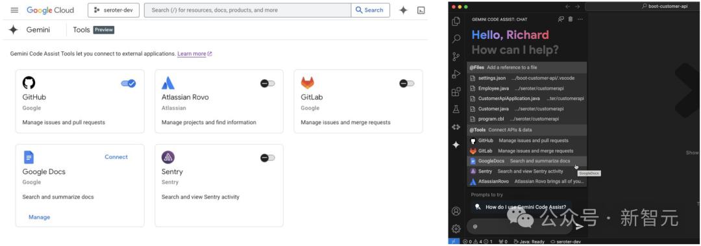
Task: Turn on the Sentry toggle
Action: click(267, 158)
